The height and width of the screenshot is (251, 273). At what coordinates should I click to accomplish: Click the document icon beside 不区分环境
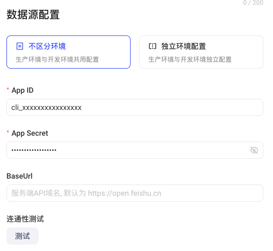tap(20, 46)
